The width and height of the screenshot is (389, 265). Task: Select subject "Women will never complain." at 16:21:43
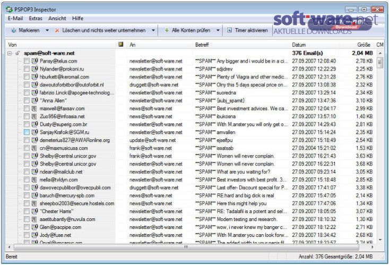pos(246,156)
